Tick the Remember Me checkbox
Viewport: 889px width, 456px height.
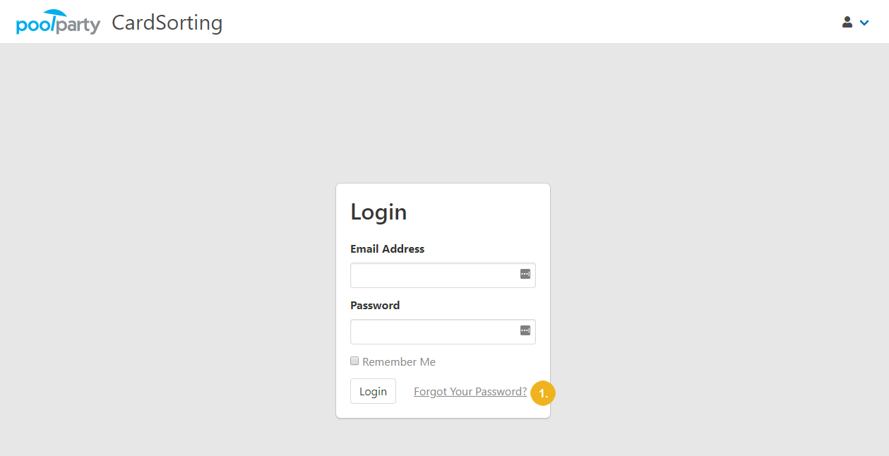(x=354, y=361)
